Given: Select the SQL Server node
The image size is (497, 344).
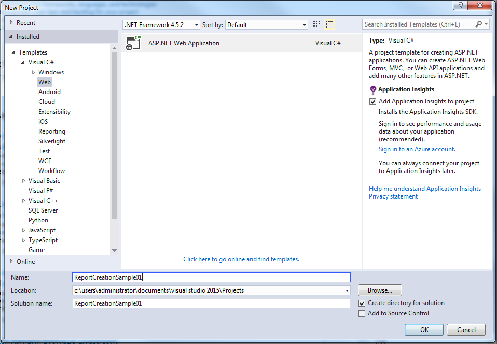Looking at the screenshot, I should point(43,210).
